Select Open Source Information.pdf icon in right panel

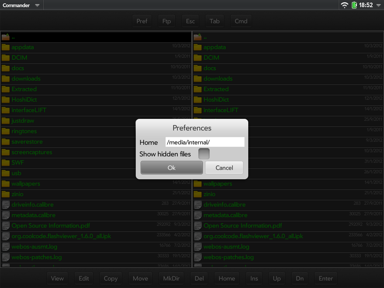(x=198, y=226)
